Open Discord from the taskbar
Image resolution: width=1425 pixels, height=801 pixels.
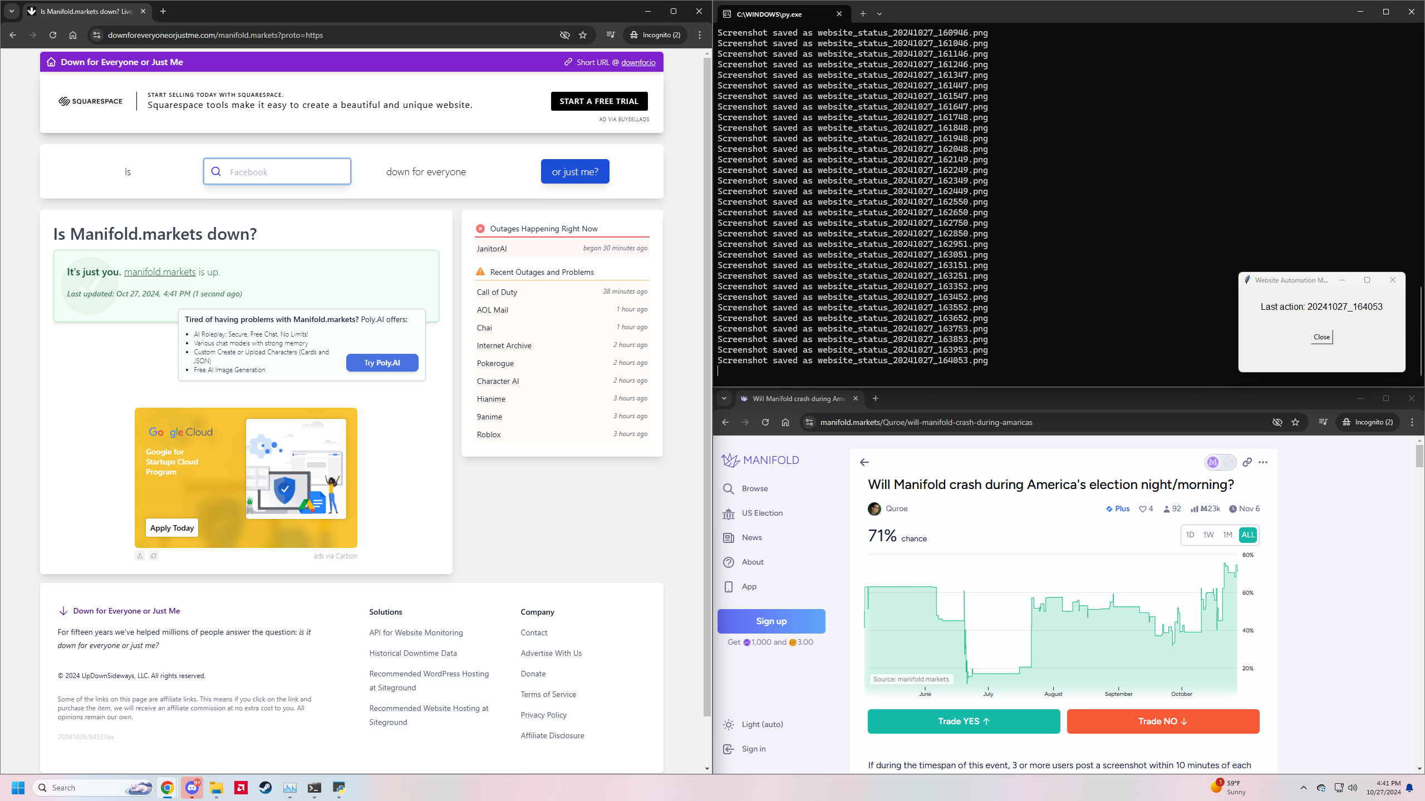point(192,788)
